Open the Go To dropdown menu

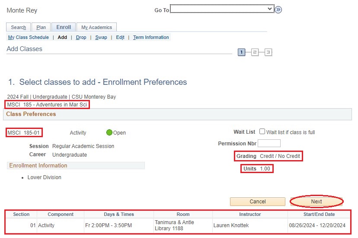[x=222, y=9]
